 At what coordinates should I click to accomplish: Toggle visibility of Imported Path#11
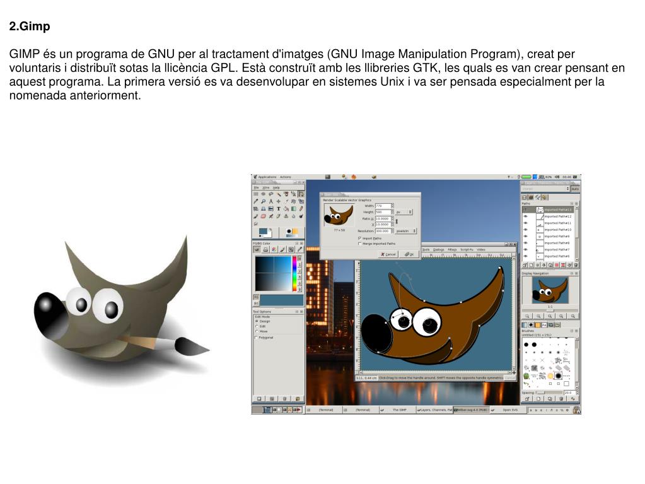pos(525,223)
